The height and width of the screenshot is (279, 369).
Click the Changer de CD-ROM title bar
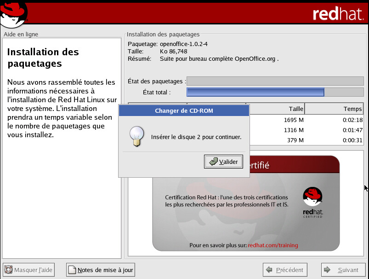click(x=184, y=110)
